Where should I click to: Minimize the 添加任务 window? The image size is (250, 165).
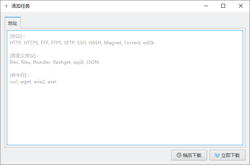[x=206, y=6]
